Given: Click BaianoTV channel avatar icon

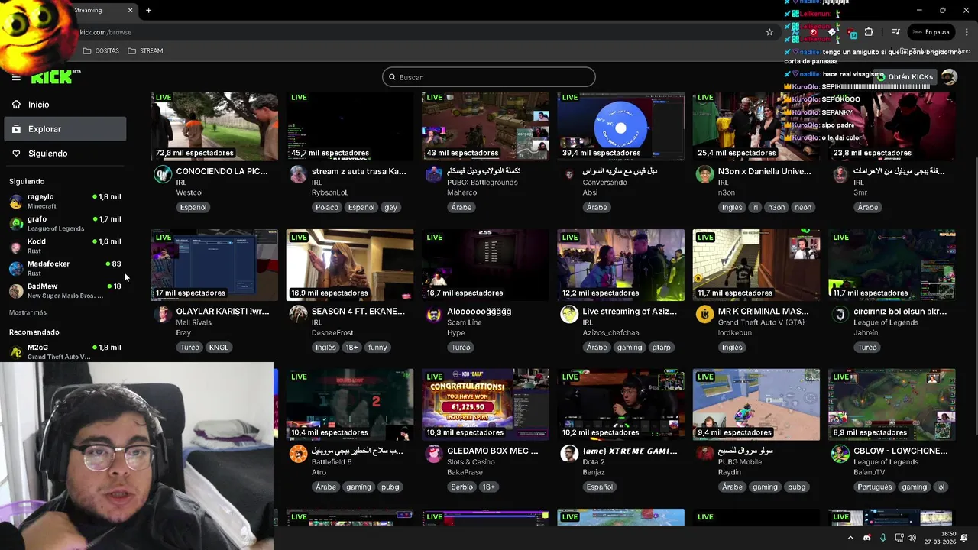Looking at the screenshot, I should tap(840, 455).
